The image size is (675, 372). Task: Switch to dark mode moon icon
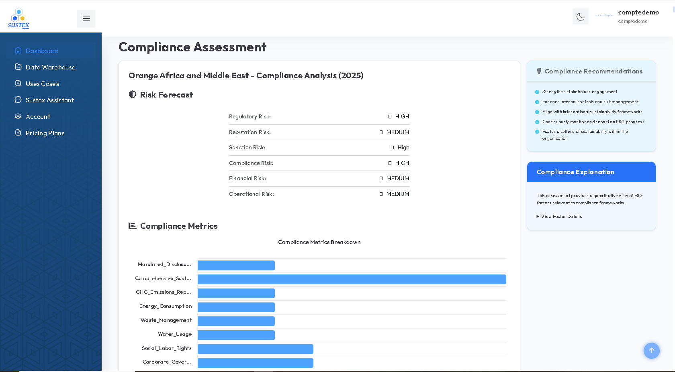click(580, 16)
